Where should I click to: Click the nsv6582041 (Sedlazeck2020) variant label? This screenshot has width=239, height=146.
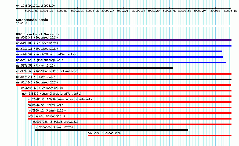[37, 37]
